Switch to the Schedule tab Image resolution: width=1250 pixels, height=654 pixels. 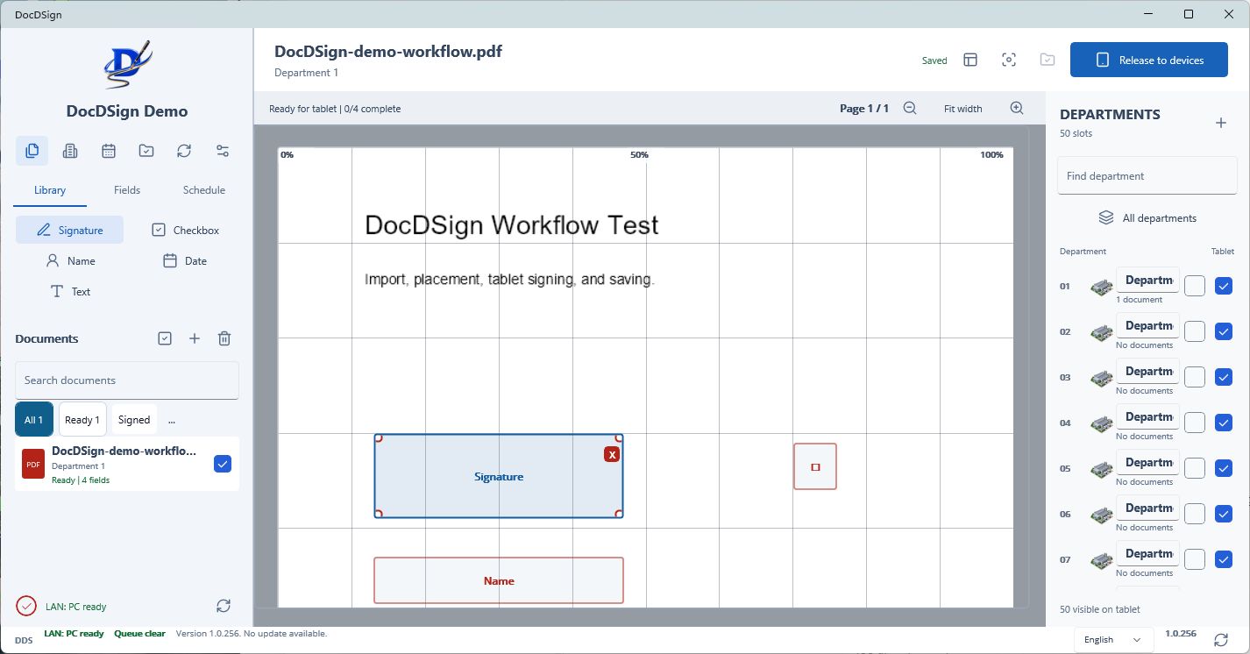pyautogui.click(x=204, y=190)
